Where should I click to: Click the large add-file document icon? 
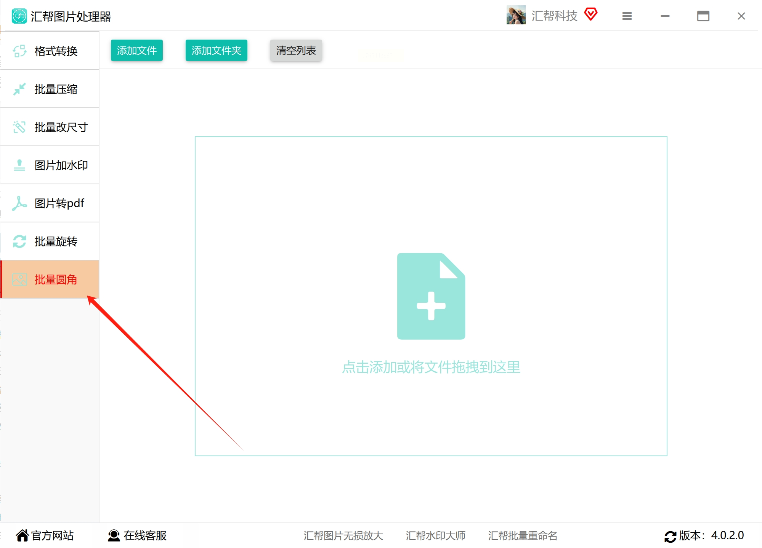[x=431, y=296]
